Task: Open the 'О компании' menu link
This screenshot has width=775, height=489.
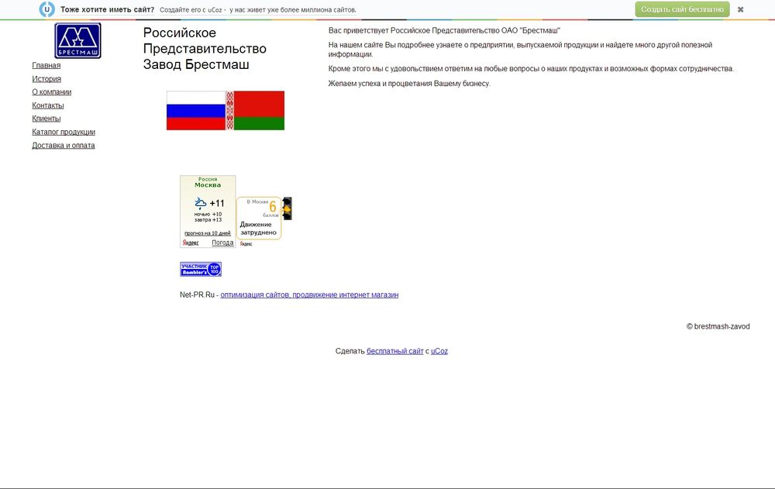Action: tap(52, 92)
